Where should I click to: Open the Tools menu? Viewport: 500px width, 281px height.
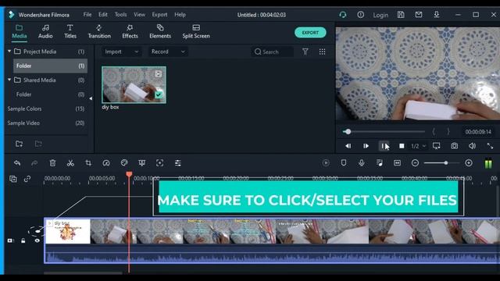[x=120, y=15]
